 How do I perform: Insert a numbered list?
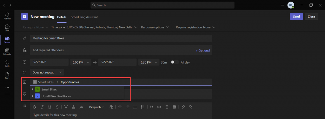click(143, 107)
